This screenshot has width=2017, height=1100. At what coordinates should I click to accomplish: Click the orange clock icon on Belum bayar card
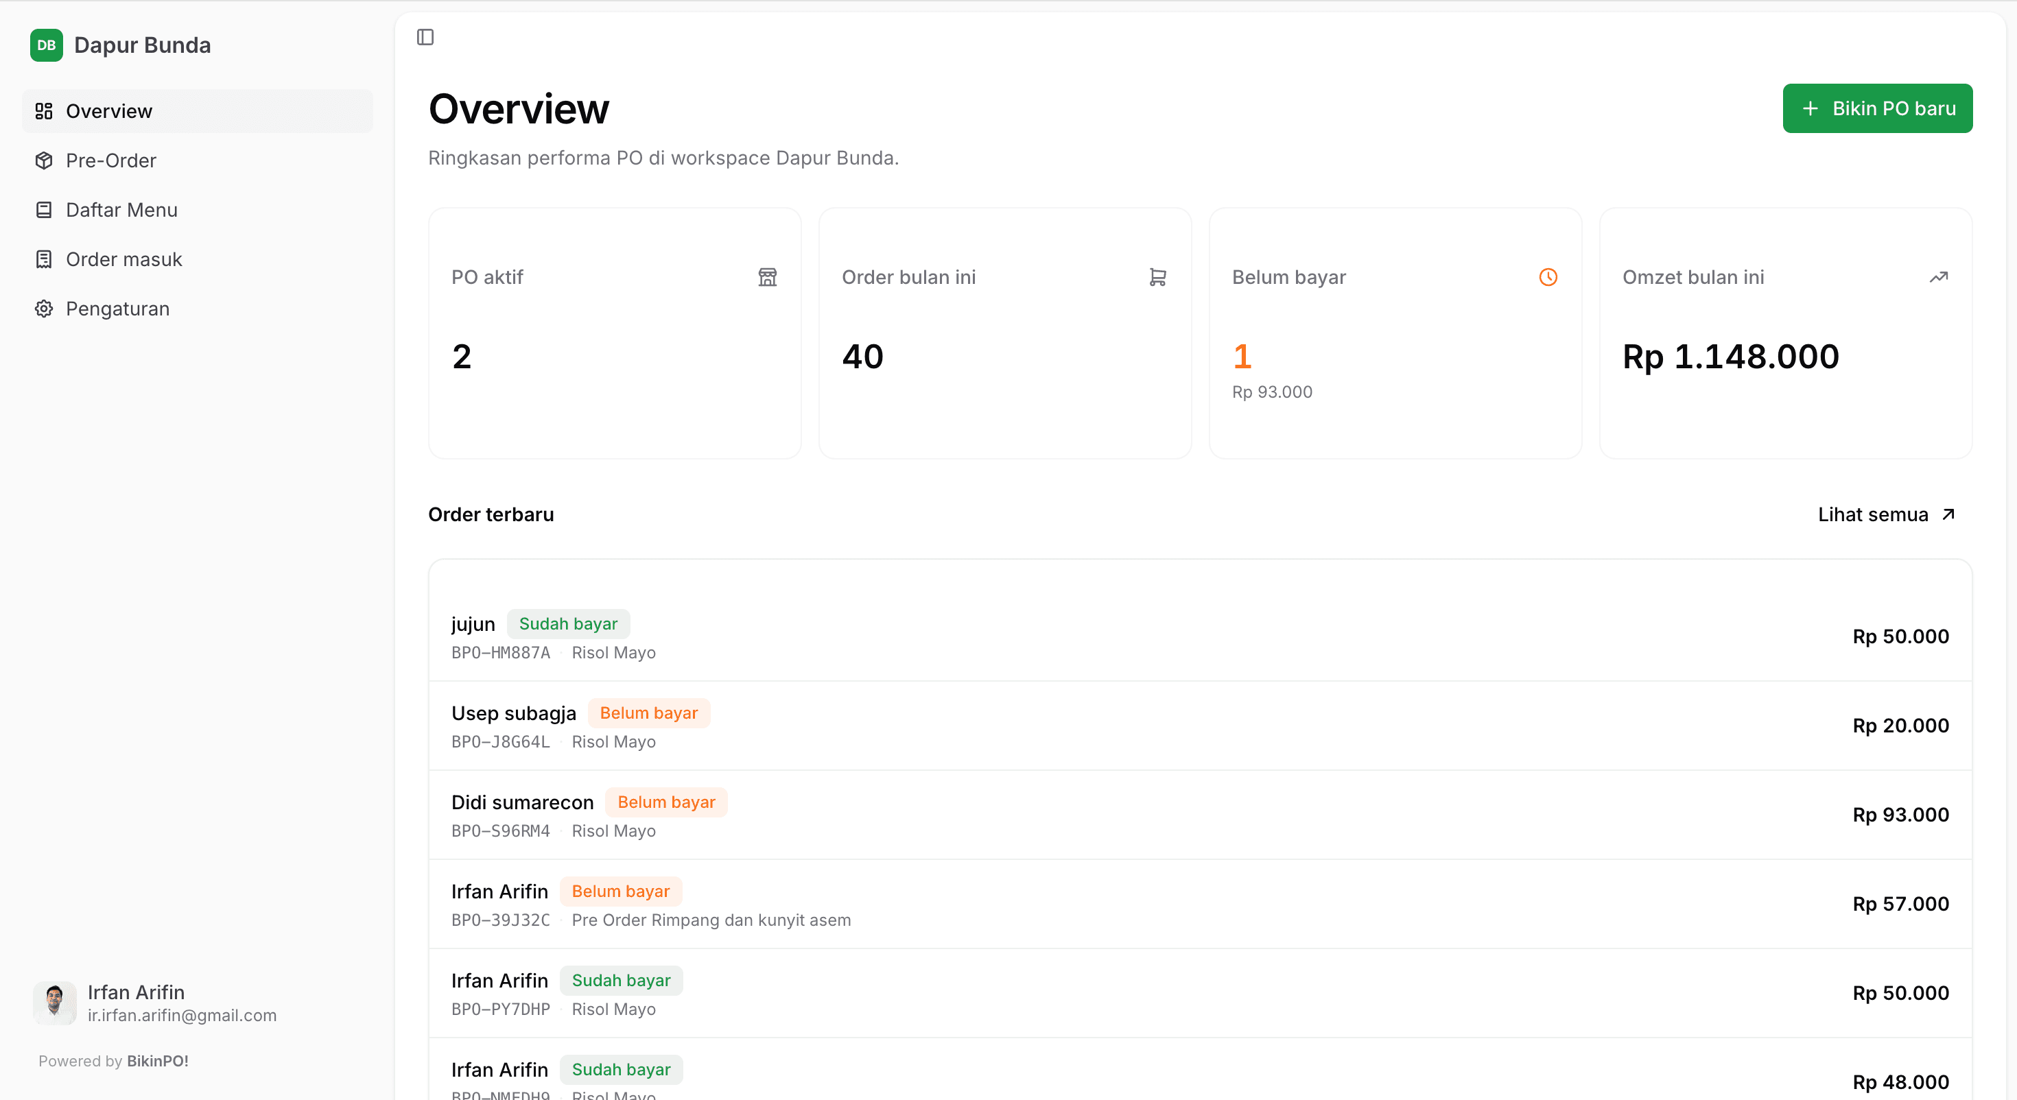pyautogui.click(x=1548, y=277)
